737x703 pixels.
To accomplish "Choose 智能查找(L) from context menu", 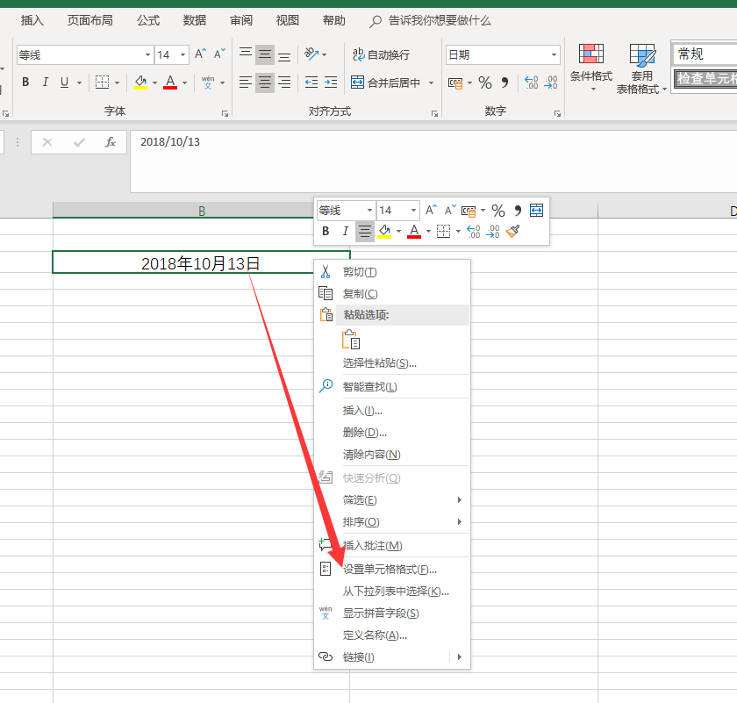I will pos(392,386).
